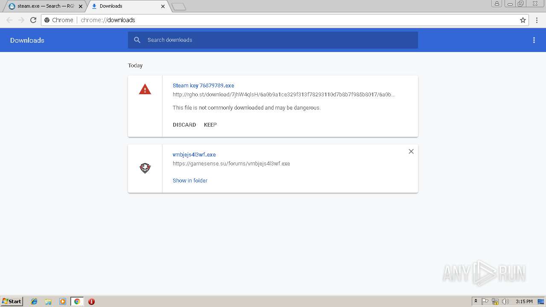
Task: Discard the Steam key download
Action: pos(184,125)
